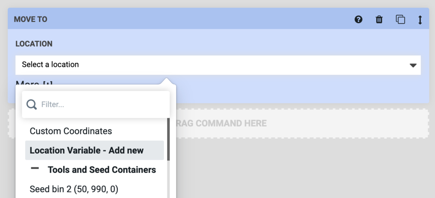This screenshot has width=435, height=198.
Task: Duplicate the Move To step
Action: coord(400,20)
